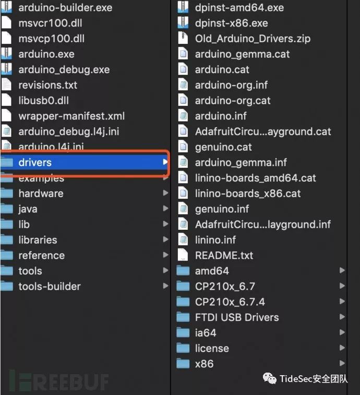Click the revisions.txt file icon
360x395 pixels.
point(6,84)
